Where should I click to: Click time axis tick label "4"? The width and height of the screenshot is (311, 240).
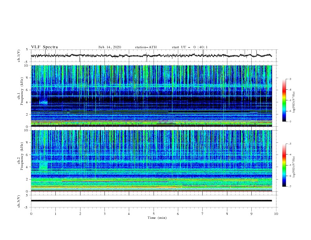tap(129, 214)
